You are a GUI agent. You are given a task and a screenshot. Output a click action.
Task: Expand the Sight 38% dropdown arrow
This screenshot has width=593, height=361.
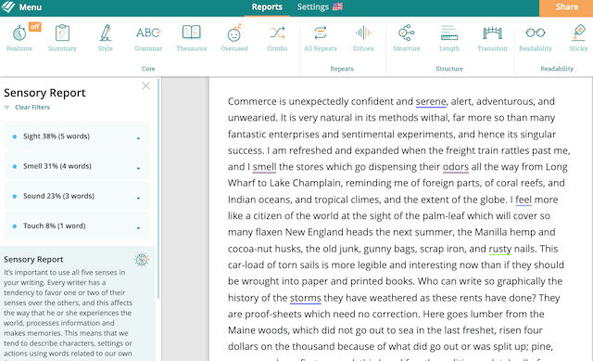click(x=138, y=138)
